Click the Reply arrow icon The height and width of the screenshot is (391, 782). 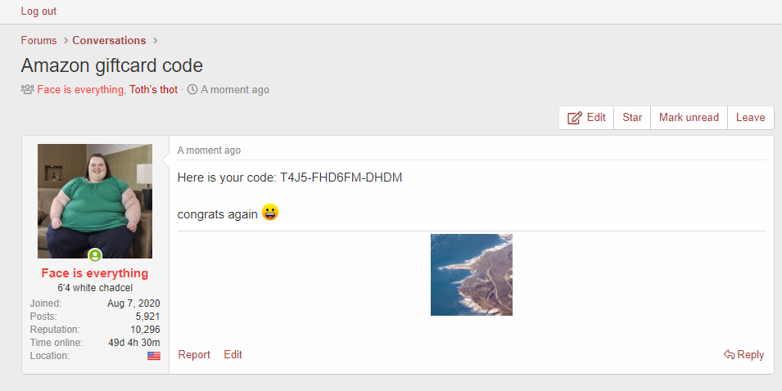tap(729, 355)
